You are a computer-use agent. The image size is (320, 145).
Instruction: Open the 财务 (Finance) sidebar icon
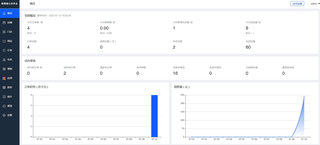tap(4, 87)
